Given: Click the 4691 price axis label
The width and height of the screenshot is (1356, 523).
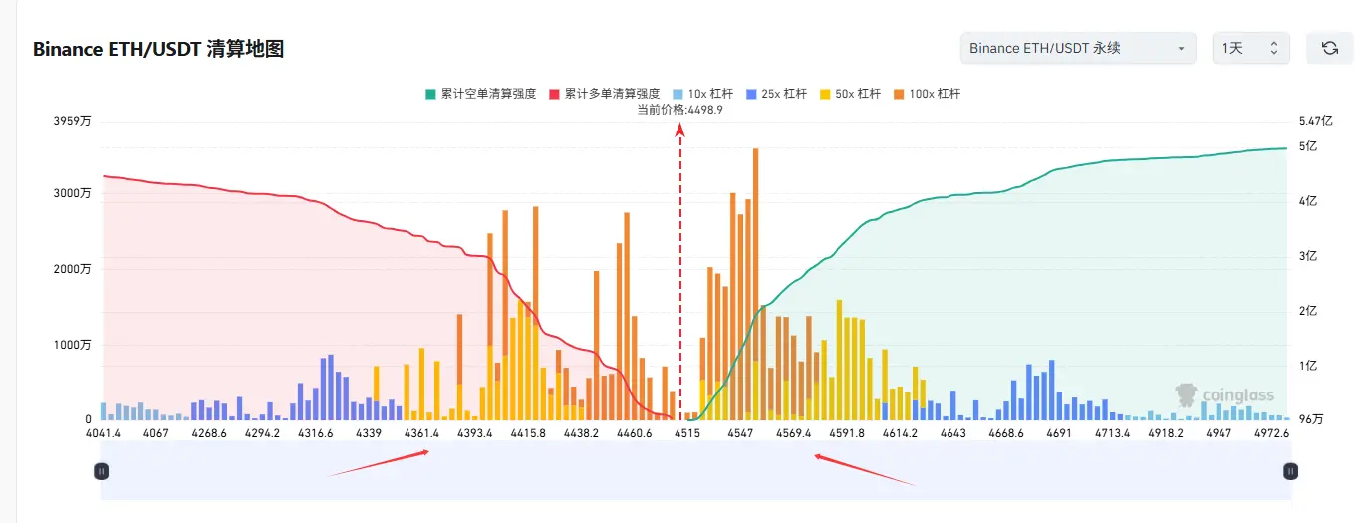Looking at the screenshot, I should 1059,433.
